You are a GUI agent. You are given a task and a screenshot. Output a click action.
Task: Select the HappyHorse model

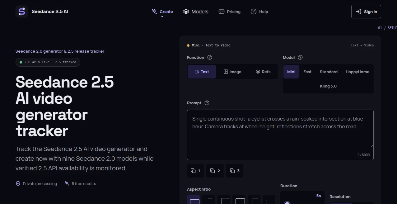click(x=357, y=72)
